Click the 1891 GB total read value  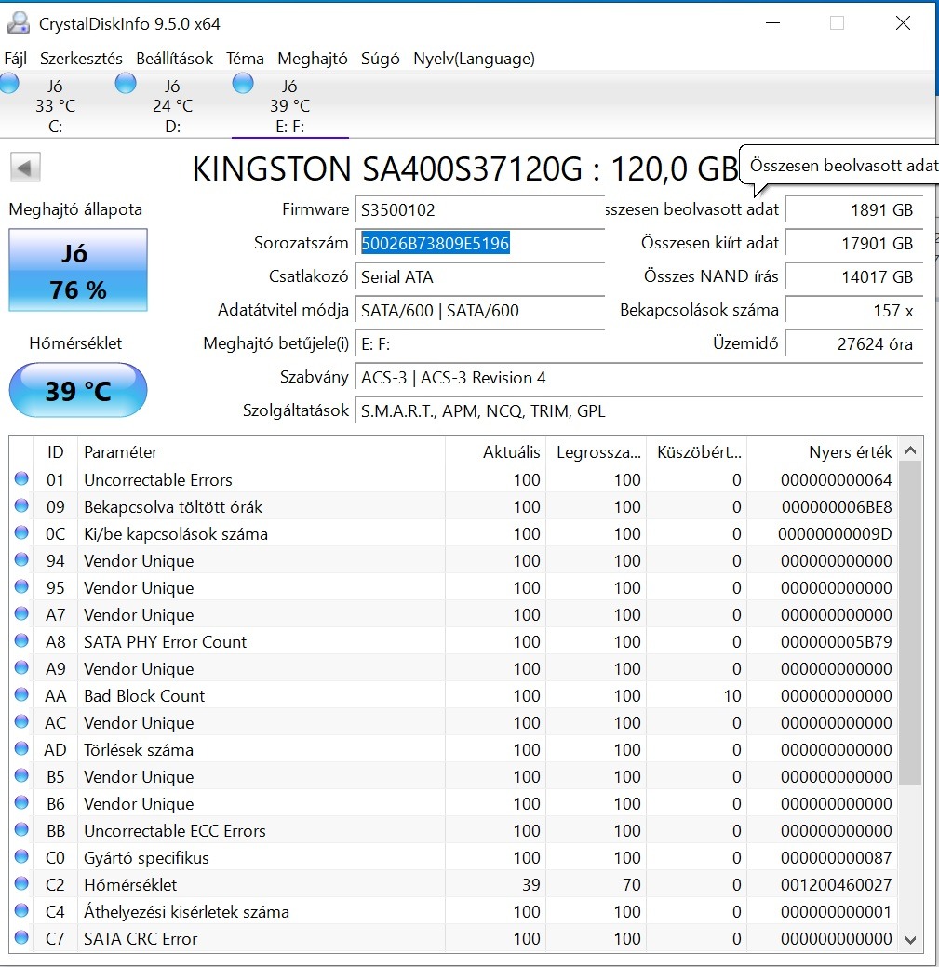[x=854, y=209]
